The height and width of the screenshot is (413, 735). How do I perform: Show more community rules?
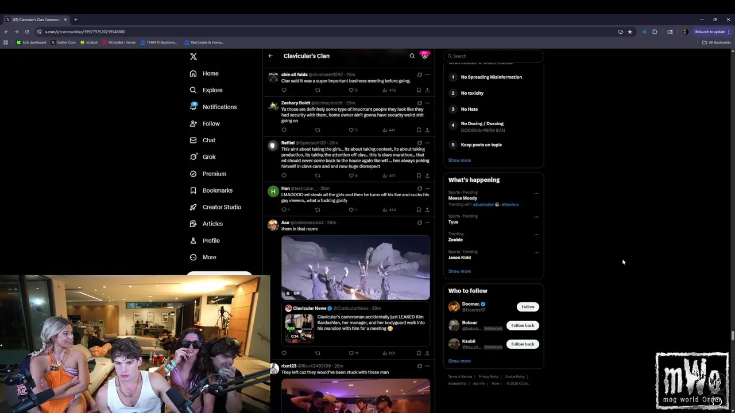click(459, 161)
